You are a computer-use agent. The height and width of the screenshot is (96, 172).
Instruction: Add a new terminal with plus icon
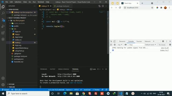[98, 69]
